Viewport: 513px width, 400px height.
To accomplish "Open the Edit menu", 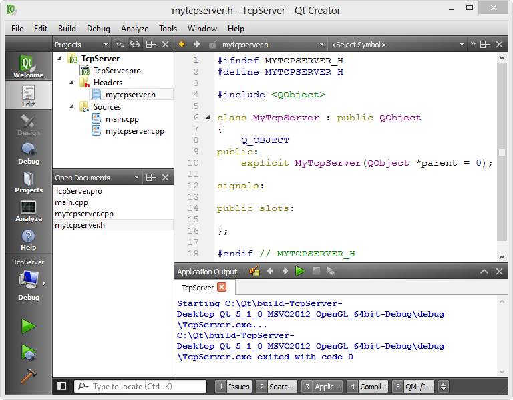I will click(x=41, y=29).
